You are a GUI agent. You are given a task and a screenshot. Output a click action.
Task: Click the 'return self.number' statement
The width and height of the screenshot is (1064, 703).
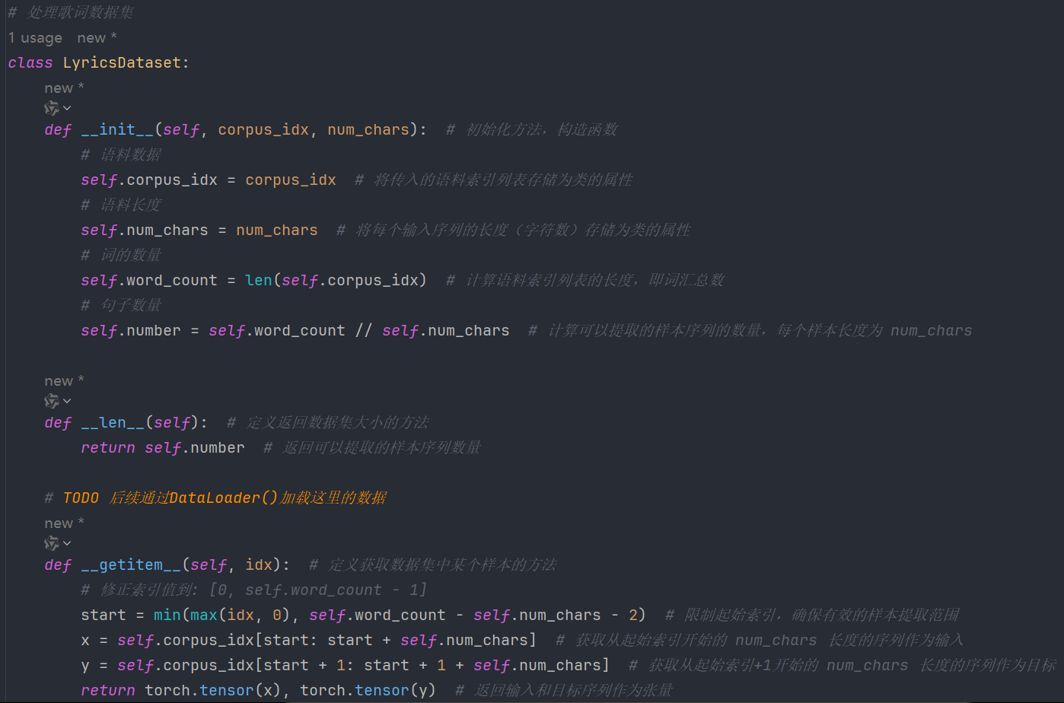click(x=163, y=448)
